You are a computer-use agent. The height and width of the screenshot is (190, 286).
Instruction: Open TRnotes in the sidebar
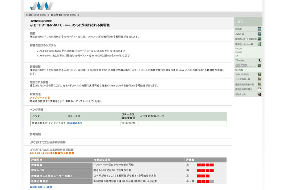240,60
